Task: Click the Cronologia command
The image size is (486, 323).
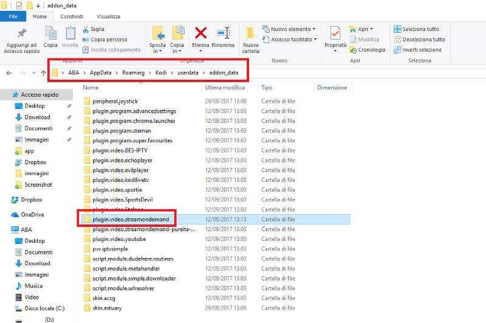Action: [368, 50]
